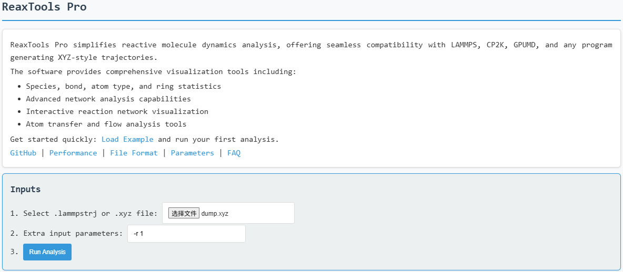Click the Inputs section heading
Image resolution: width=623 pixels, height=272 pixels.
[25, 190]
